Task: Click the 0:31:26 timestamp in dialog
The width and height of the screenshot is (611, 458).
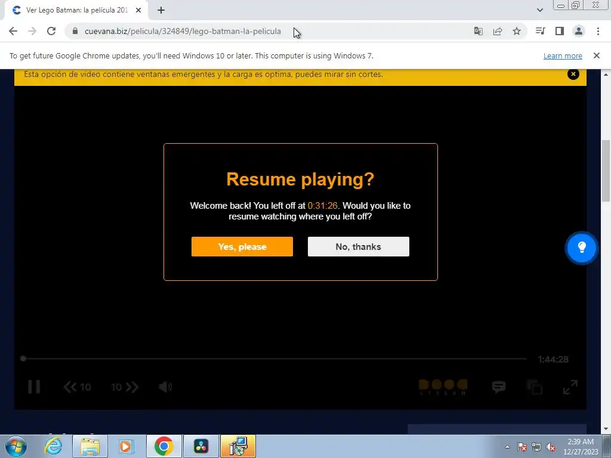Action: pyautogui.click(x=323, y=206)
